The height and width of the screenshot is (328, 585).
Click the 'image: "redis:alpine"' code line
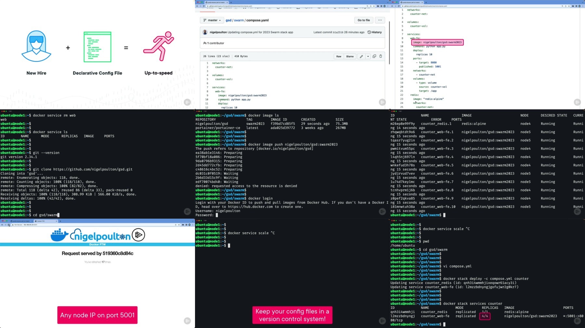click(x=428, y=99)
